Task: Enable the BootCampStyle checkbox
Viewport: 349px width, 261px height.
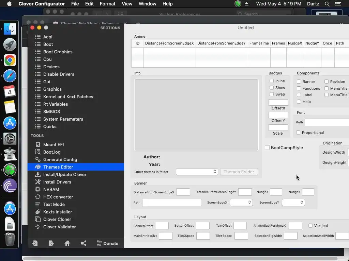Action: click(267, 147)
